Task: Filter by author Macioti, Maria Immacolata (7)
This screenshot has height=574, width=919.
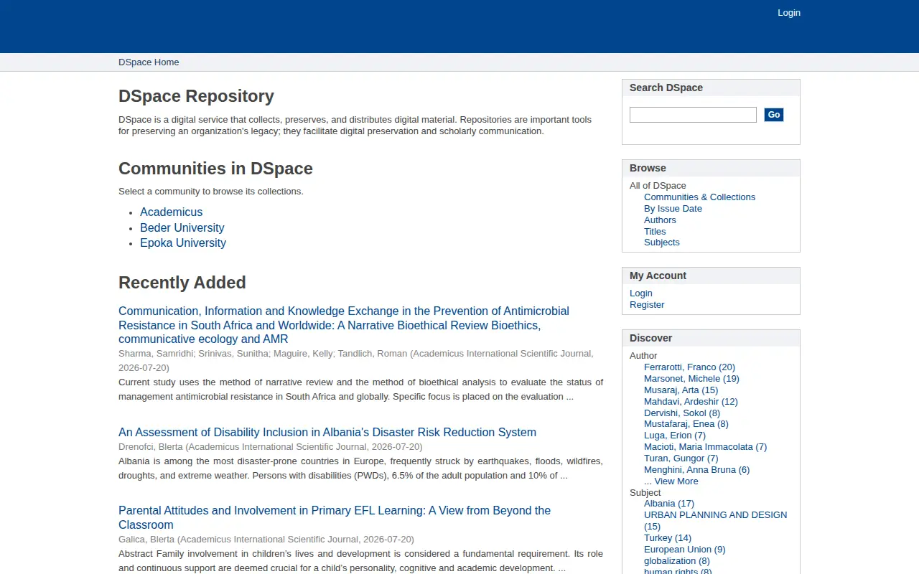Action: point(705,447)
